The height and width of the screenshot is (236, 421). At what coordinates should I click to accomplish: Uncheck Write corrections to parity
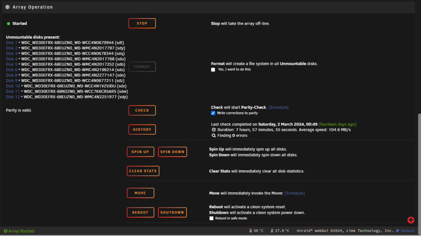click(213, 113)
